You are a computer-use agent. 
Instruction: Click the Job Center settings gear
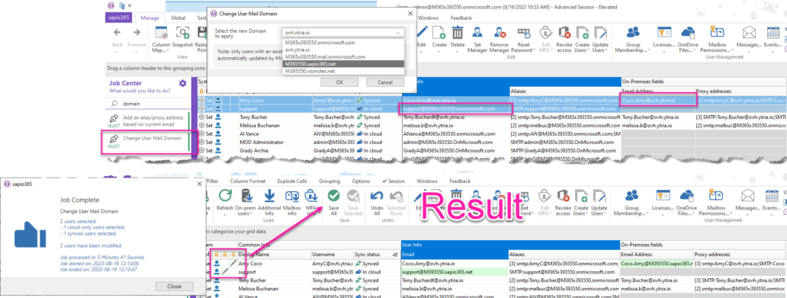pyautogui.click(x=183, y=83)
